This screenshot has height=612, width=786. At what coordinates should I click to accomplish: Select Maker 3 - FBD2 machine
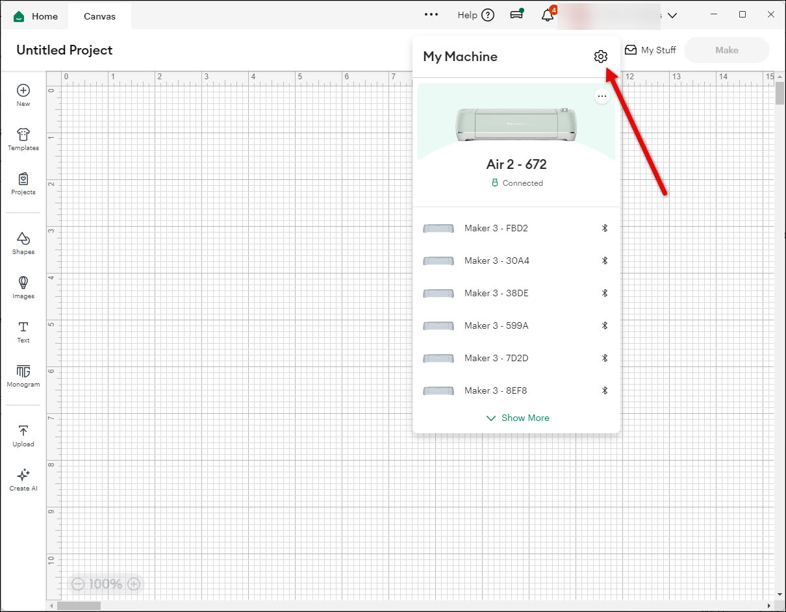tap(496, 228)
